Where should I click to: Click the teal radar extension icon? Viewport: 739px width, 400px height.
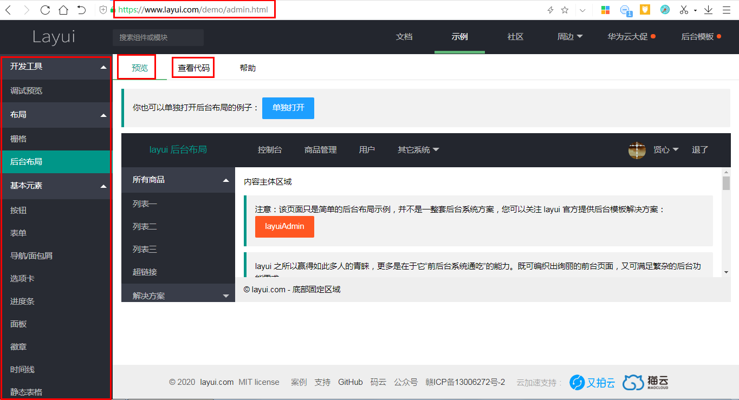(665, 10)
